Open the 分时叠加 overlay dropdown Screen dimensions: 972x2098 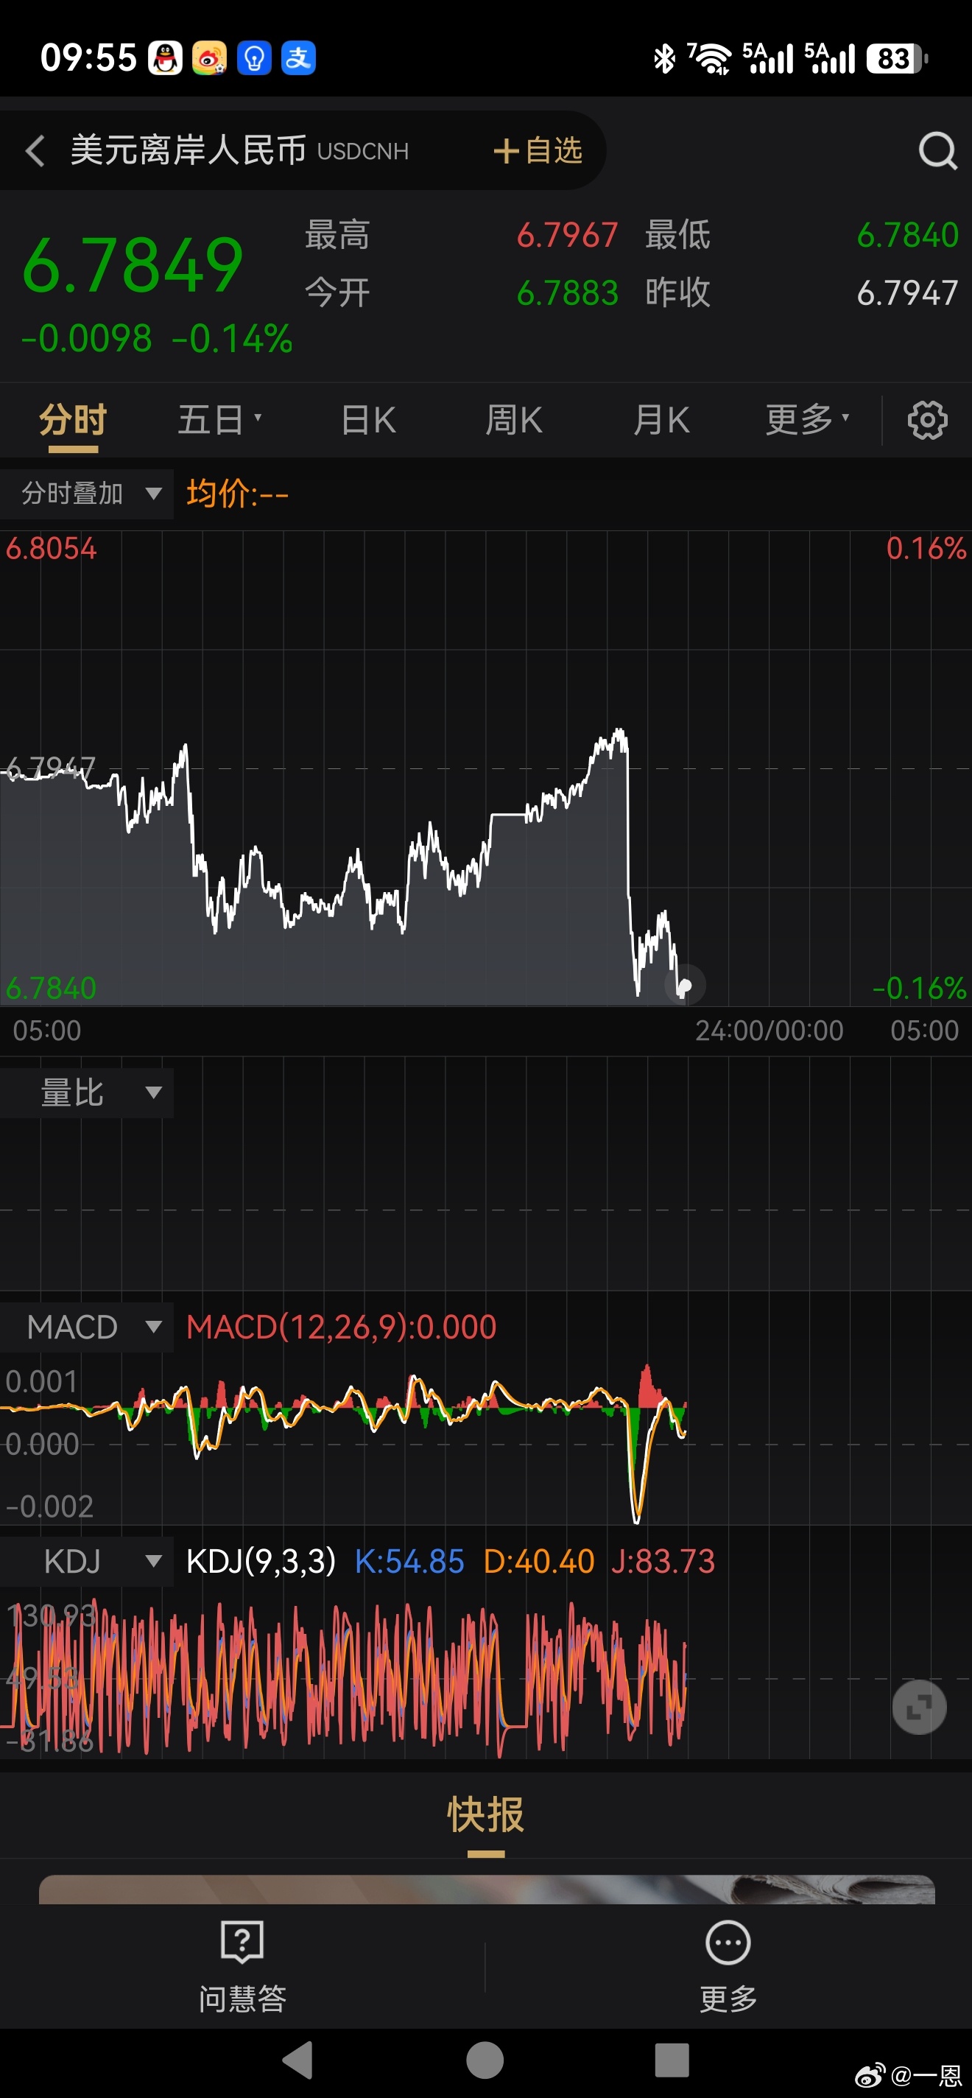87,494
